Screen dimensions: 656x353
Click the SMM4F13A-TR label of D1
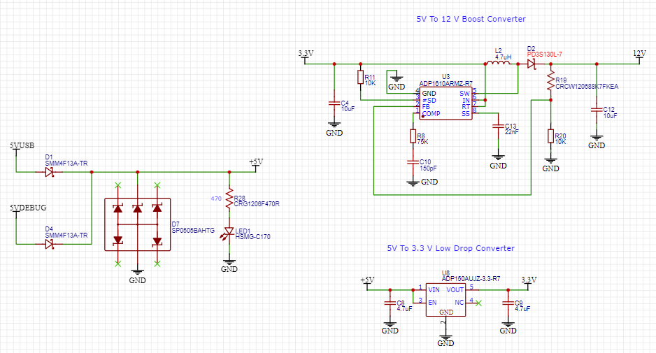pos(66,164)
